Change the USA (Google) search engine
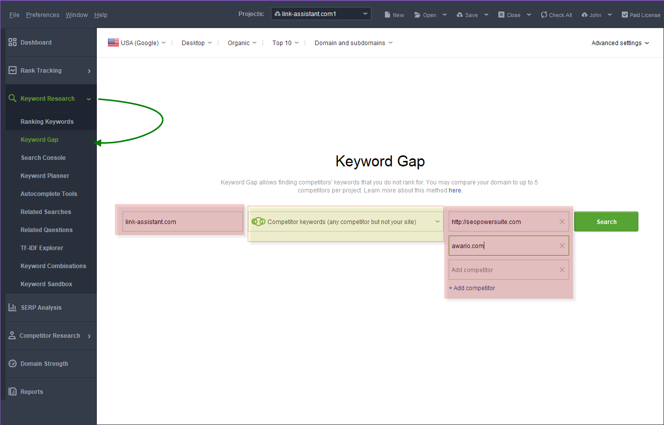The height and width of the screenshot is (425, 664). pos(137,43)
